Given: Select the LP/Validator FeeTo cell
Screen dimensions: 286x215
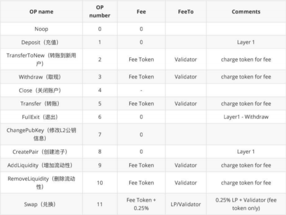Looking at the screenshot, I should click(x=185, y=204).
